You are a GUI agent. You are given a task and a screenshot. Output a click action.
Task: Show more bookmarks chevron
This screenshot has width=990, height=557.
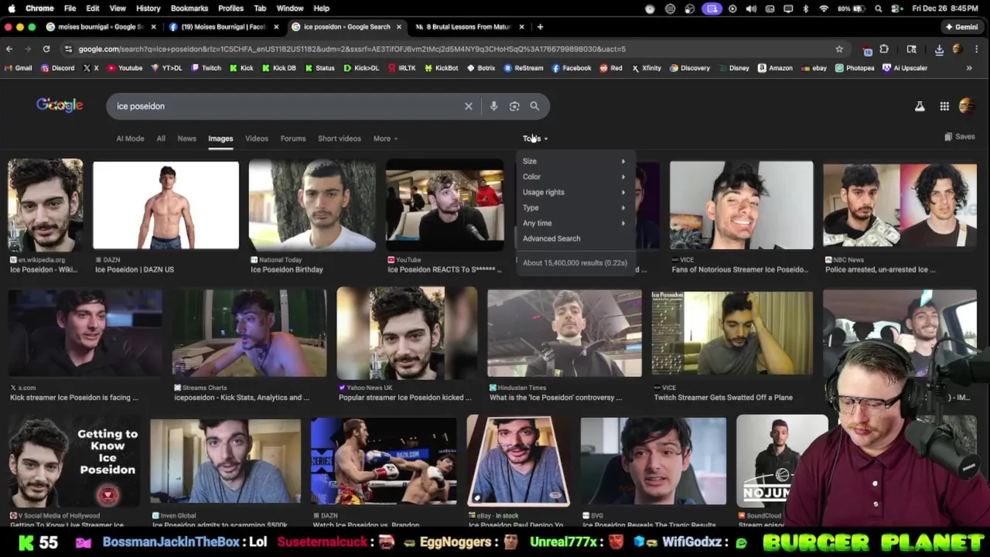pyautogui.click(x=968, y=68)
